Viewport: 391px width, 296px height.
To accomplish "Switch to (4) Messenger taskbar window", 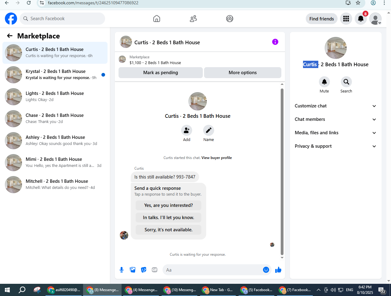I will (141, 290).
